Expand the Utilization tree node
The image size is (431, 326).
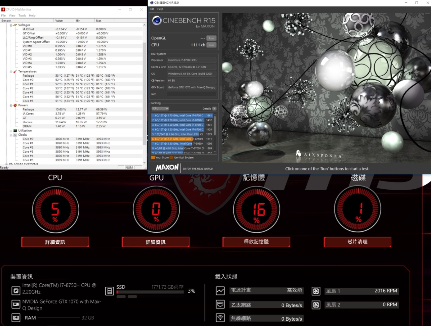11,131
